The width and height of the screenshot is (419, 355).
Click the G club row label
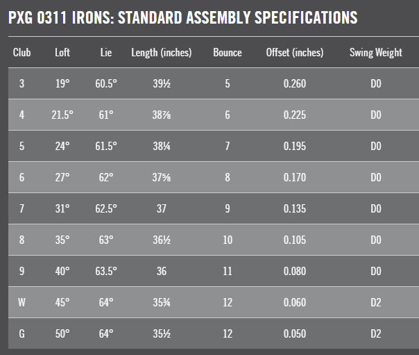pos(22,333)
